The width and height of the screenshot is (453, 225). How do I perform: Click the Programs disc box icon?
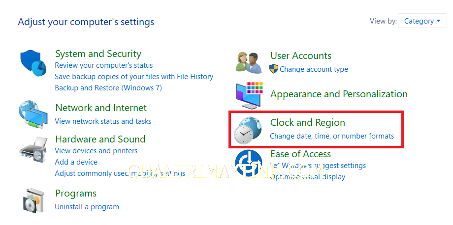point(34,201)
